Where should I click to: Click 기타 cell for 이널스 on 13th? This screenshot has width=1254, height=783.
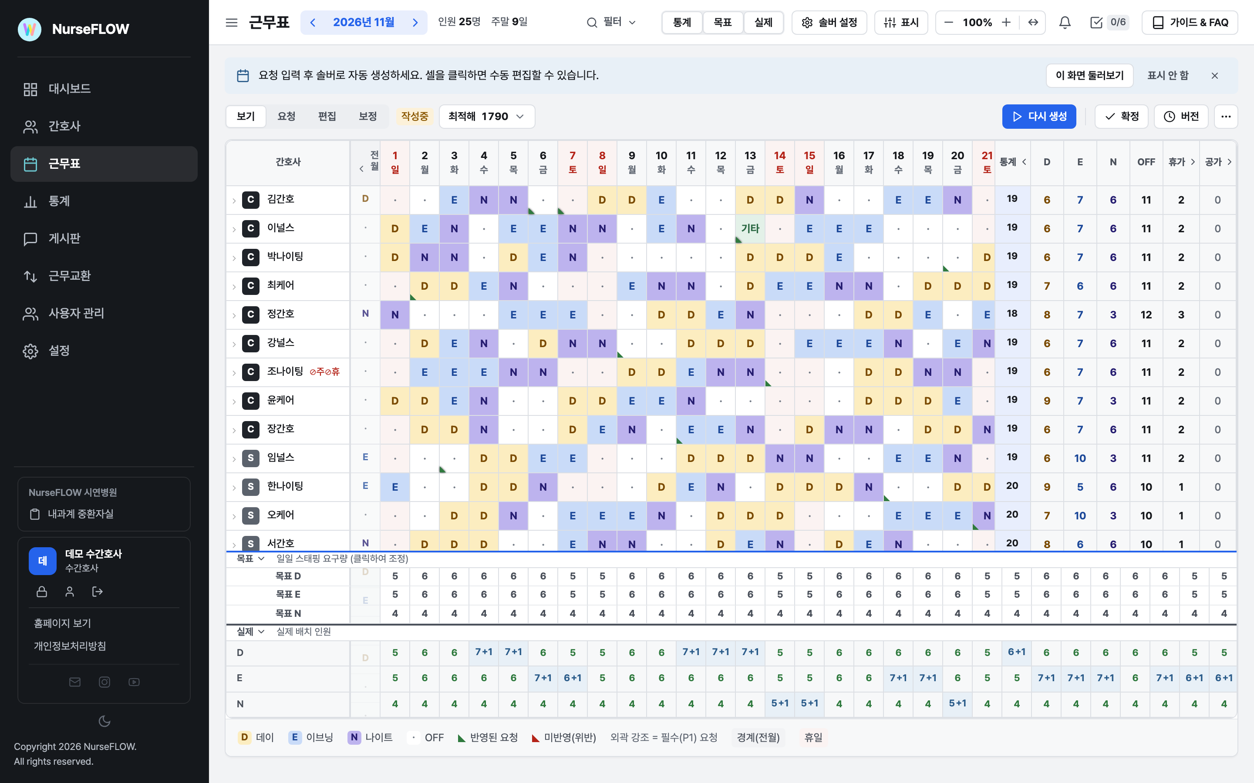750,229
